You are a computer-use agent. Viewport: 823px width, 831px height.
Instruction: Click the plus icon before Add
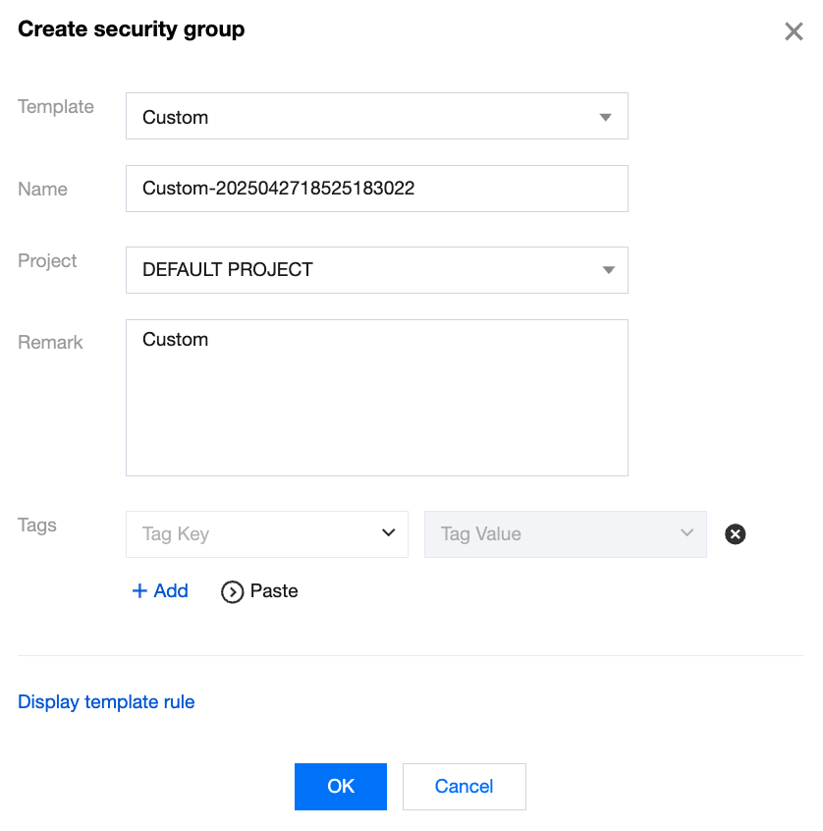[138, 591]
